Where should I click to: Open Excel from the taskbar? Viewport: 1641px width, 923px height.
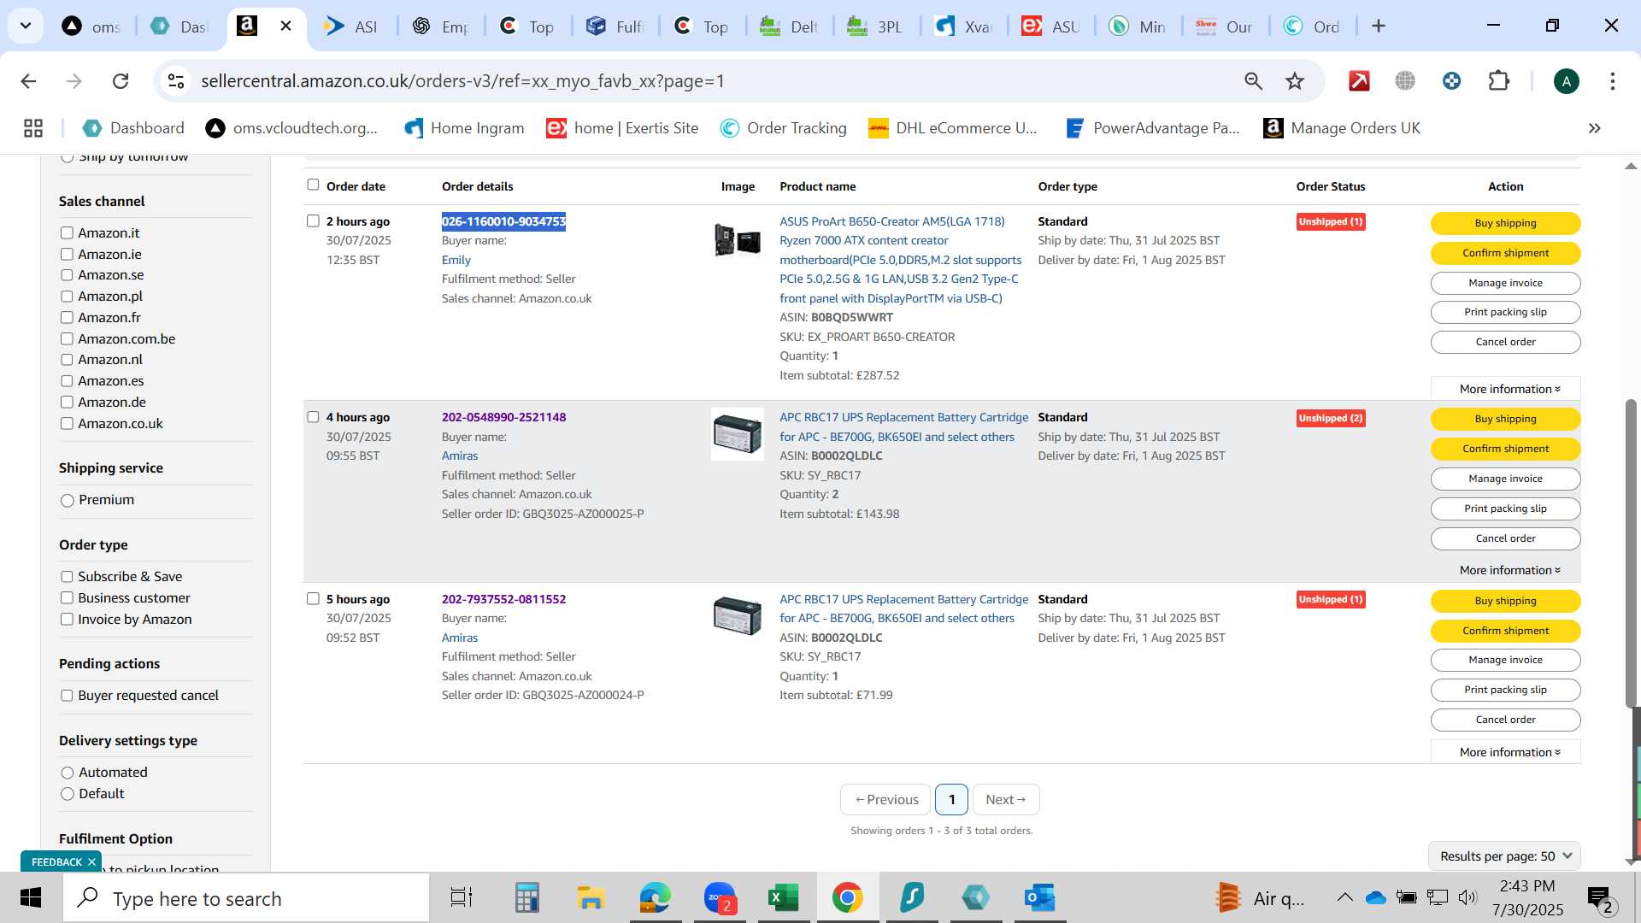coord(783,898)
